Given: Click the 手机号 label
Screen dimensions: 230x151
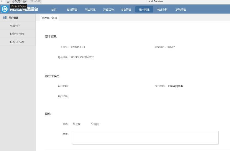Looking at the screenshot, I should [x=64, y=47].
